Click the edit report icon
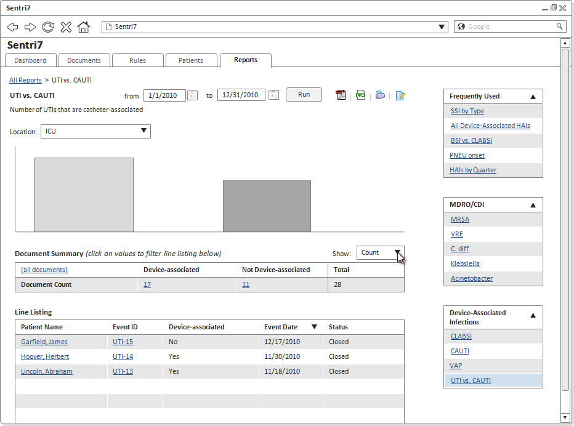The height and width of the screenshot is (426, 574). (400, 95)
